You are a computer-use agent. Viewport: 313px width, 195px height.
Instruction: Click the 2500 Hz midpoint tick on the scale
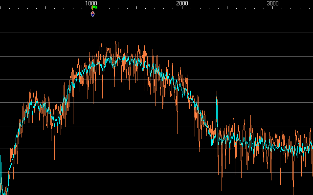227,8
